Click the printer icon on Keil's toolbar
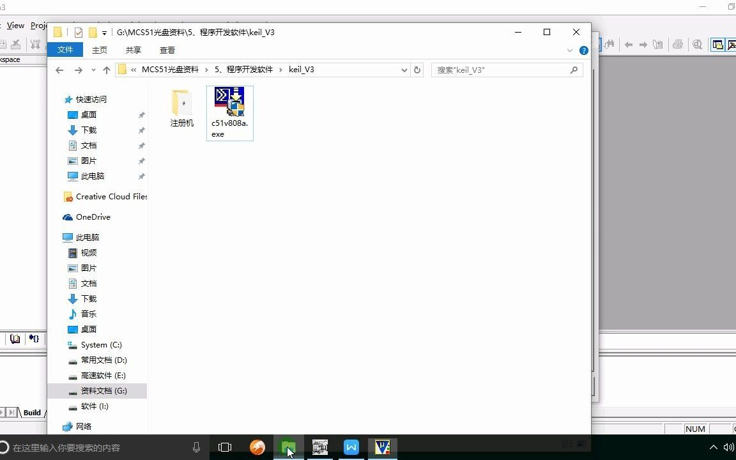Image resolution: width=736 pixels, height=460 pixels. click(678, 45)
